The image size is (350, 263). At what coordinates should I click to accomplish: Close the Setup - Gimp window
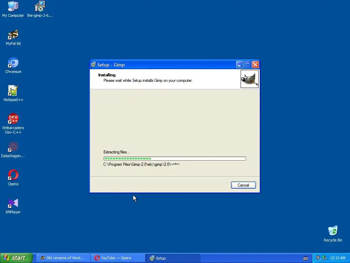(x=255, y=65)
